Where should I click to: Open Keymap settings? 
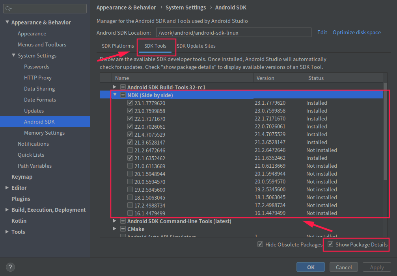22,177
